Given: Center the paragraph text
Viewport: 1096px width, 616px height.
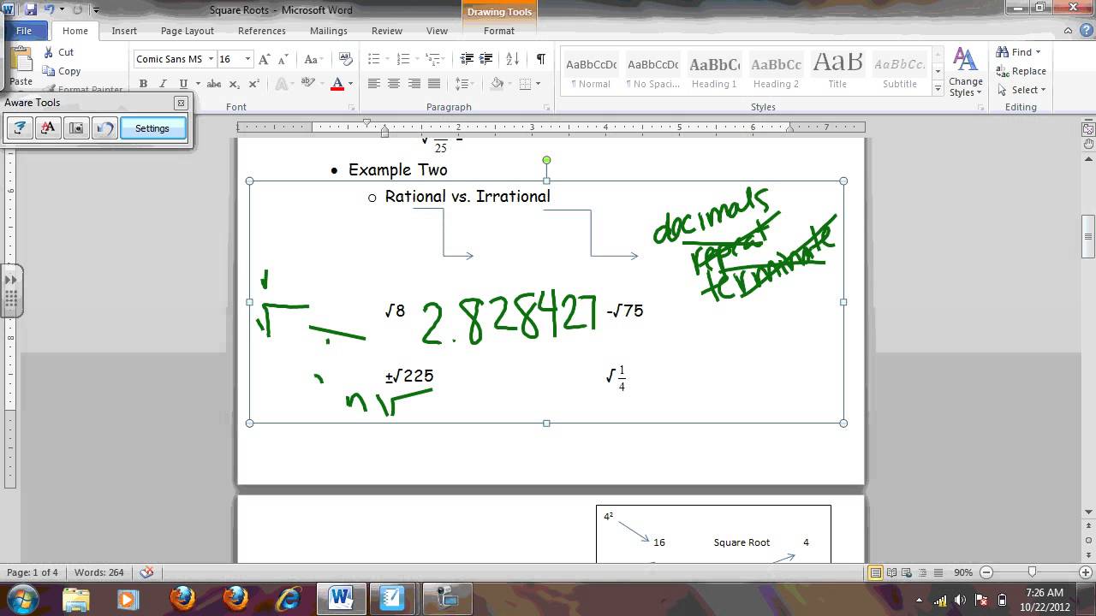Looking at the screenshot, I should click(394, 84).
